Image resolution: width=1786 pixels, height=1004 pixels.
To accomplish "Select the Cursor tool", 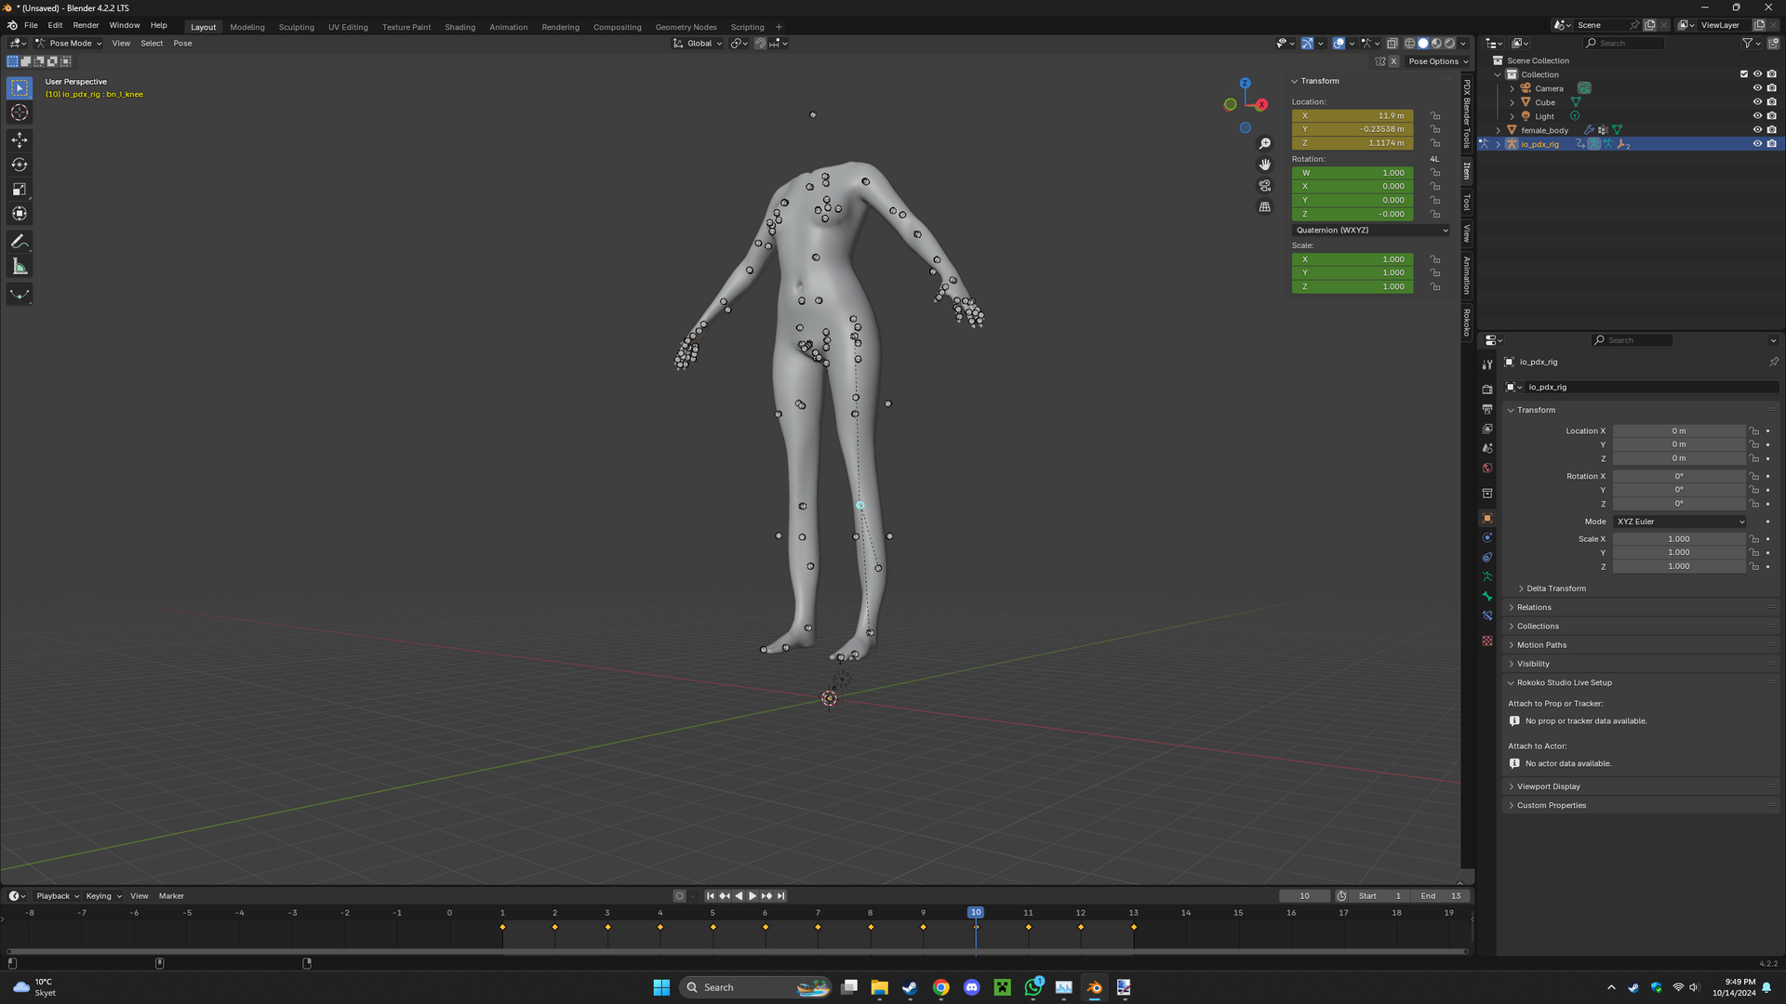I will point(20,112).
